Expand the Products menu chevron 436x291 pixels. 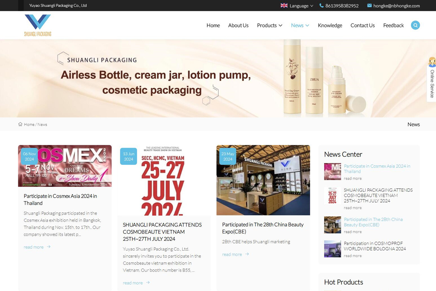pos(280,25)
